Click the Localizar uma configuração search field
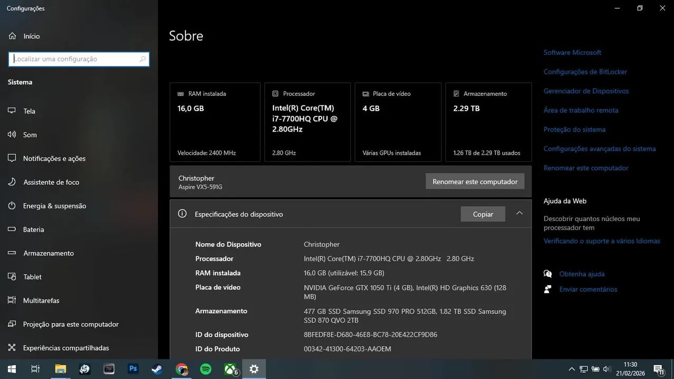Image resolution: width=674 pixels, height=379 pixels. click(78, 58)
